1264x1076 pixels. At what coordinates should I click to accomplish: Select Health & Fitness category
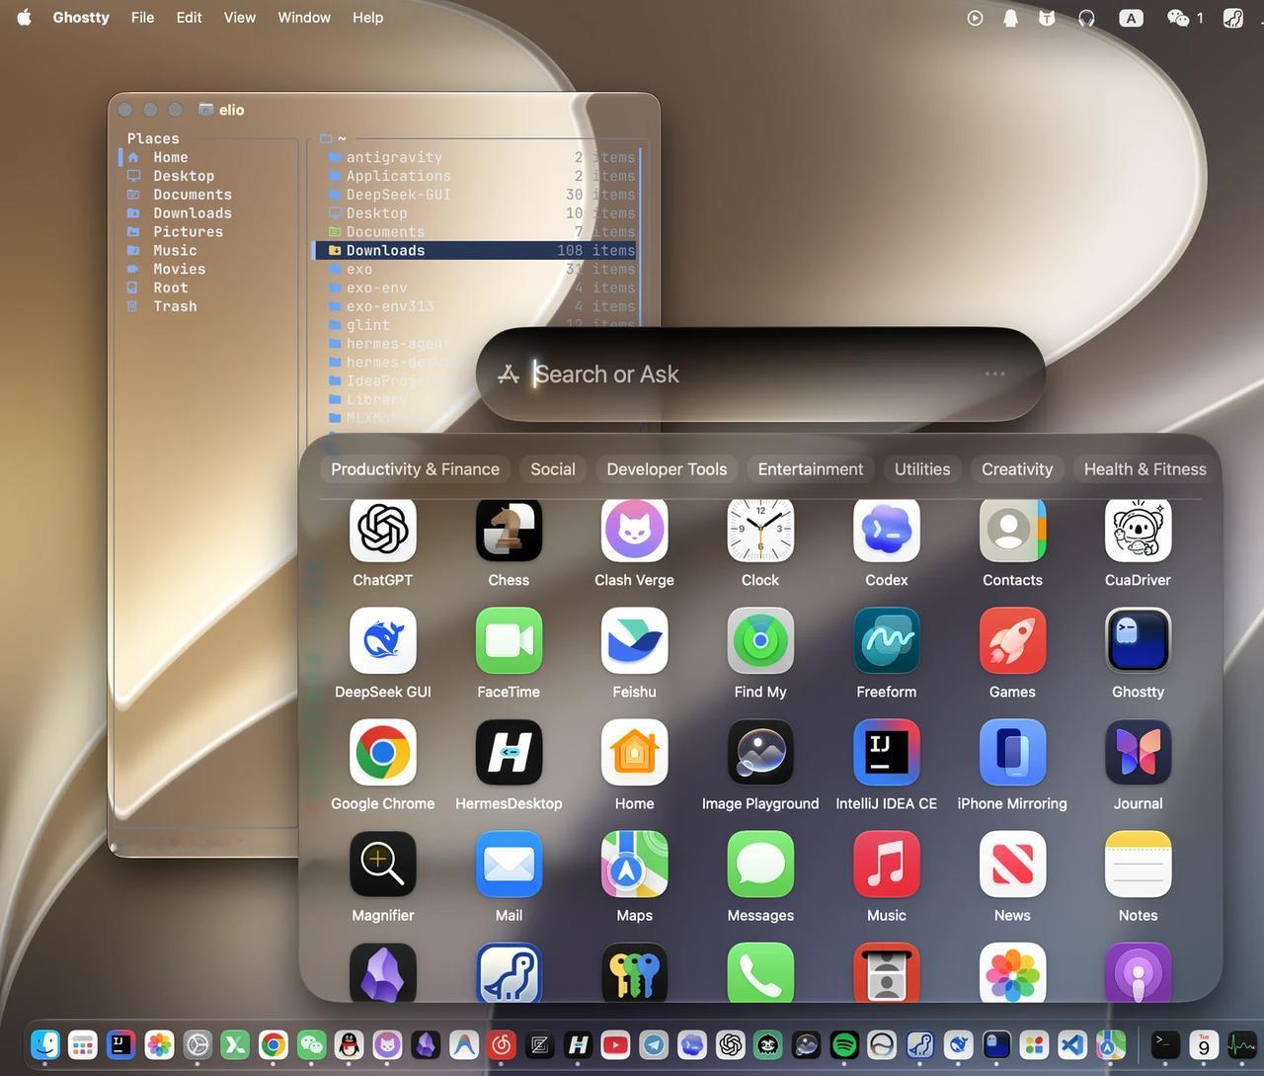point(1145,469)
